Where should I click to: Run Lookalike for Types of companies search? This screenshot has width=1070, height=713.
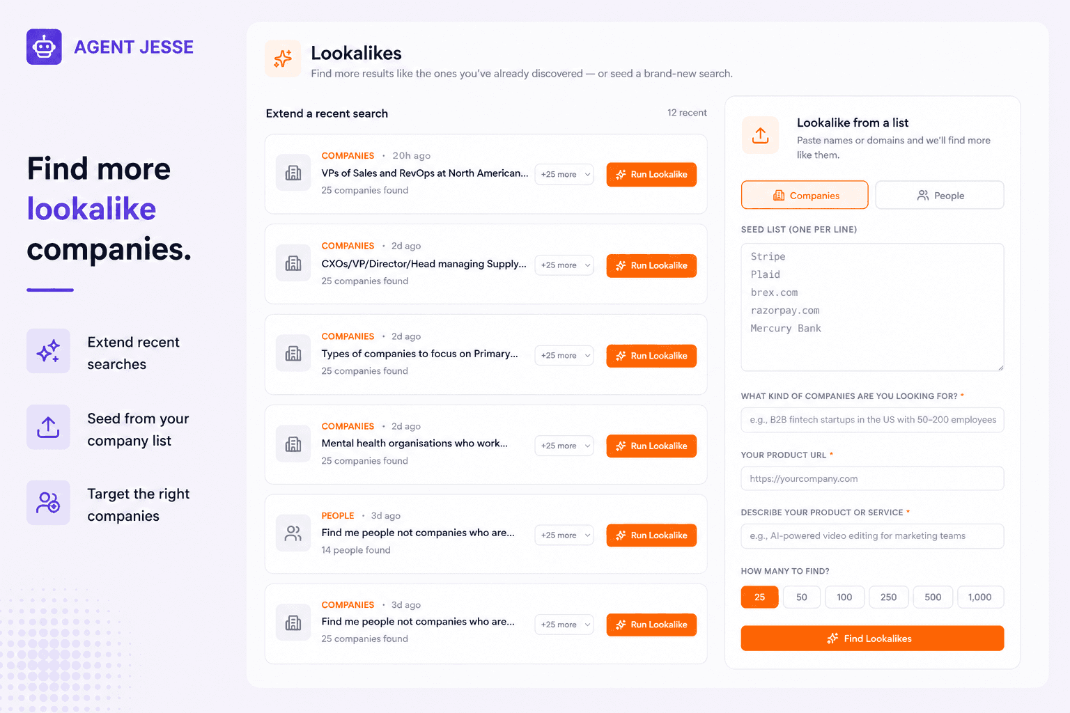[x=651, y=356]
